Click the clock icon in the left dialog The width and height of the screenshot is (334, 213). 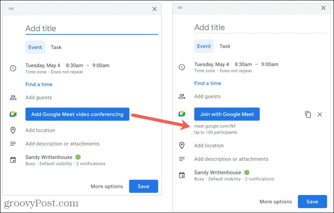pos(13,68)
